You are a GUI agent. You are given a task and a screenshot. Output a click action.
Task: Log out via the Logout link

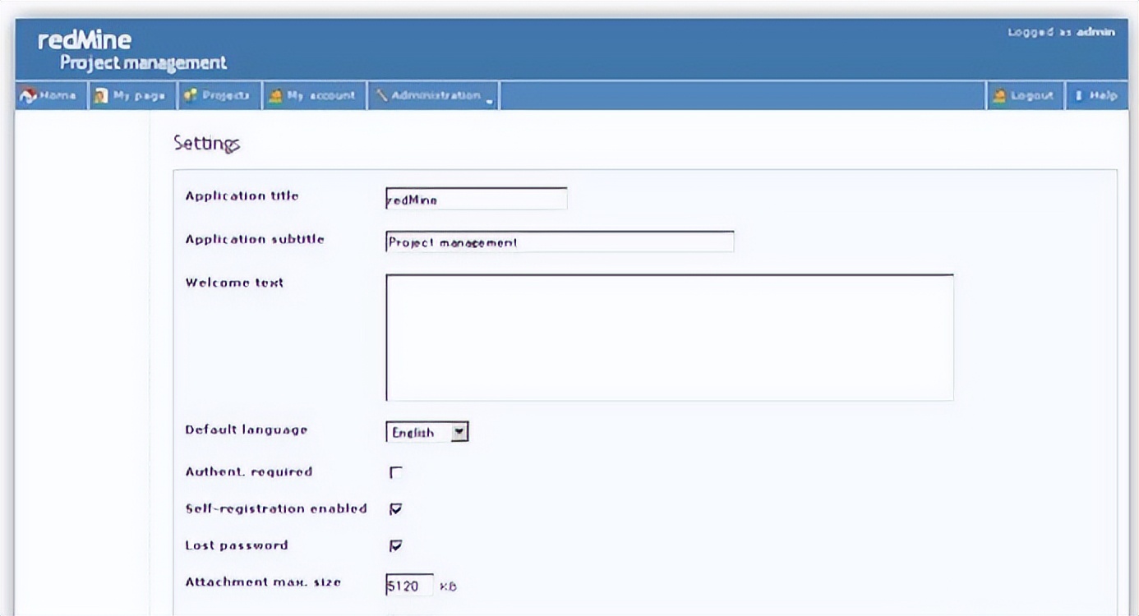click(1032, 96)
